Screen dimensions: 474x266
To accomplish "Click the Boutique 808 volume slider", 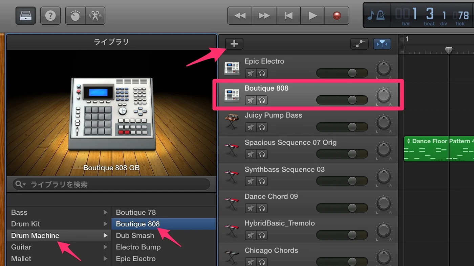I will point(342,100).
